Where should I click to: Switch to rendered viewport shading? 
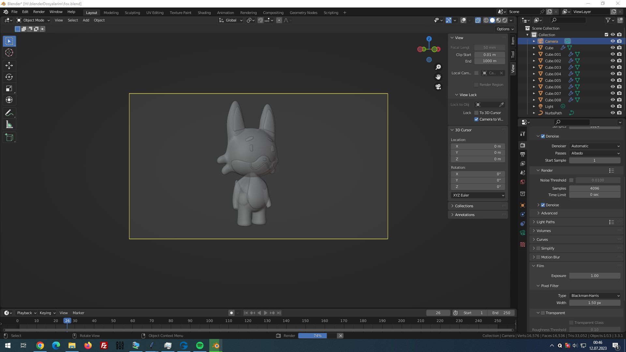(x=505, y=20)
